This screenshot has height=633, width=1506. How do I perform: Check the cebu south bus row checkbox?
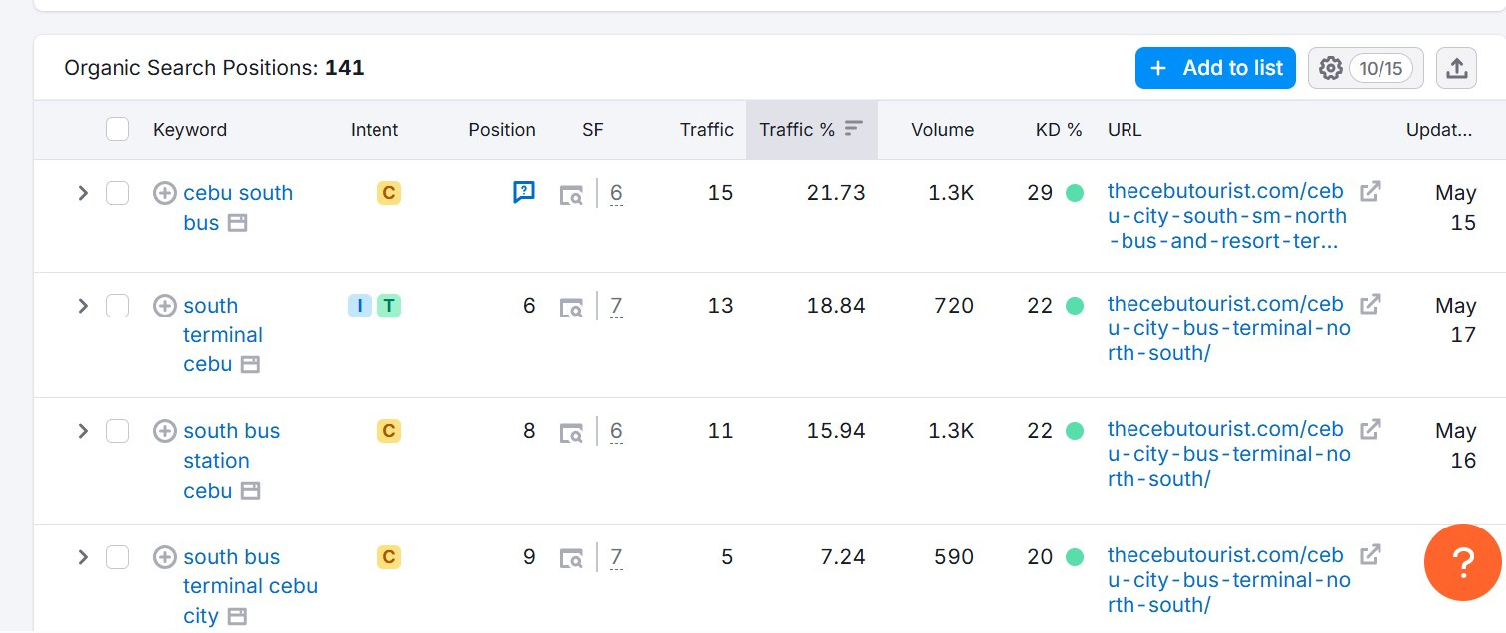pos(118,193)
